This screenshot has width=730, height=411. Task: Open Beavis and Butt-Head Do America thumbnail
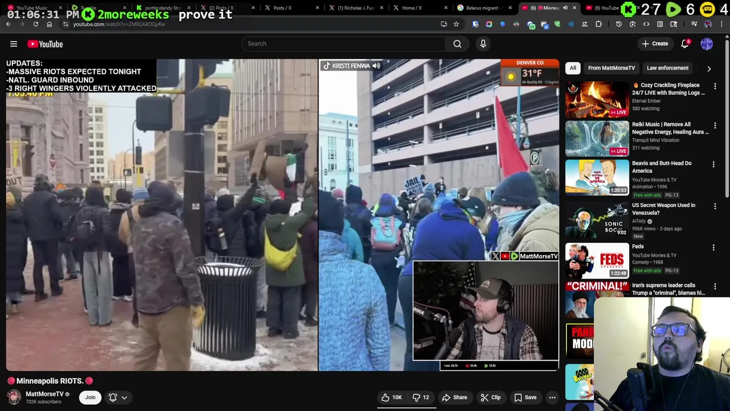(597, 177)
